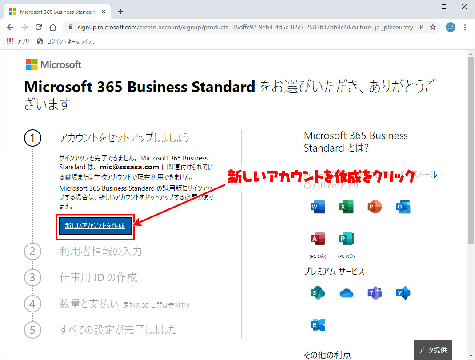Open a new browser tab

(120, 12)
